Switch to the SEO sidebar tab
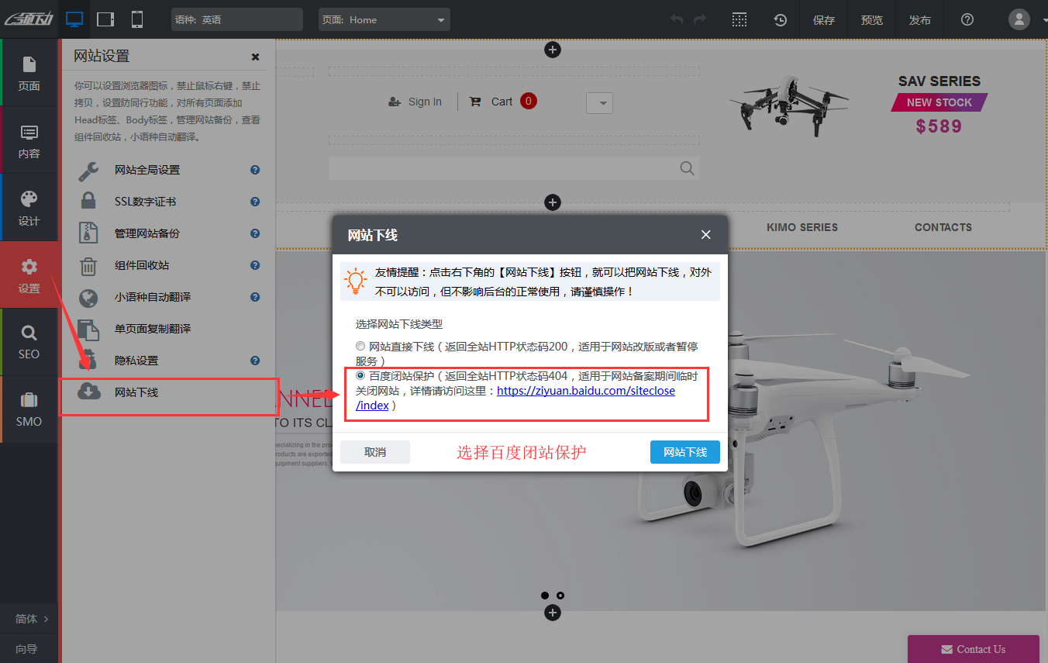Screen dimensions: 1048x663 point(29,341)
